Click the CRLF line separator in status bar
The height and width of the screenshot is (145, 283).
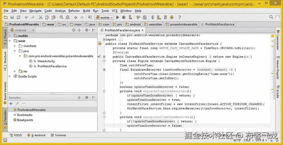click(x=248, y=140)
